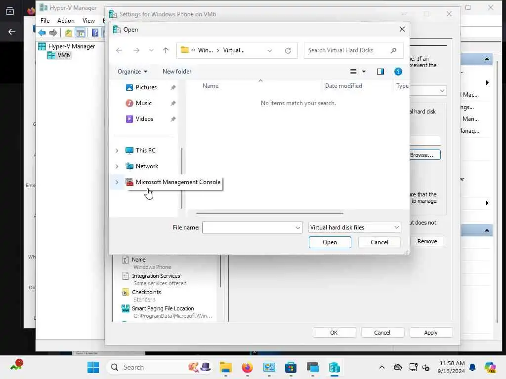Click pin icon next to Music
The image size is (506, 379).
click(x=173, y=103)
